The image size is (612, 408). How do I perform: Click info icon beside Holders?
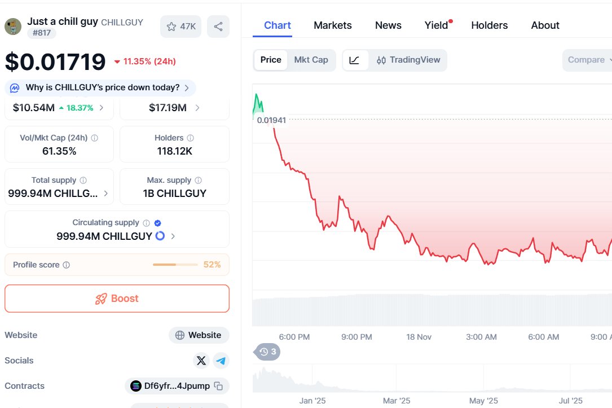pos(191,138)
